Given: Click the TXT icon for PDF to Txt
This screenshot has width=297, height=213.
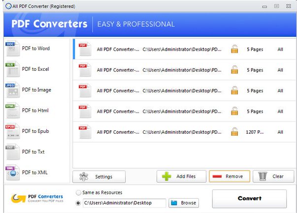Looking at the screenshot, I should coord(12,152).
